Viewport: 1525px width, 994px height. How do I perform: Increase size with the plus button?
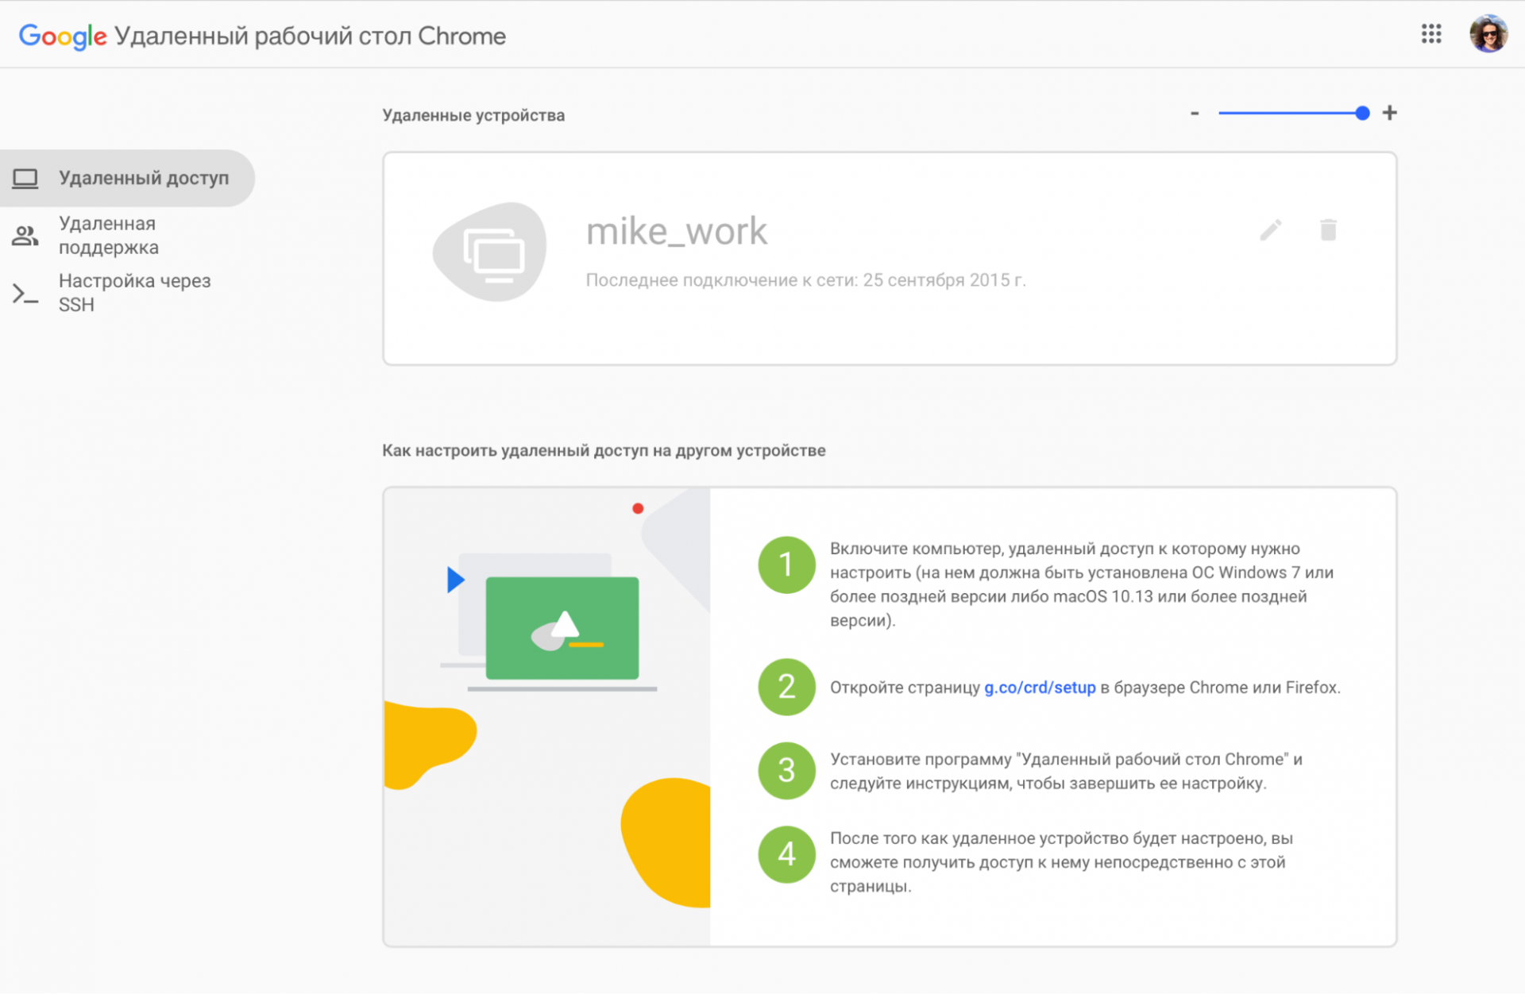click(1389, 113)
